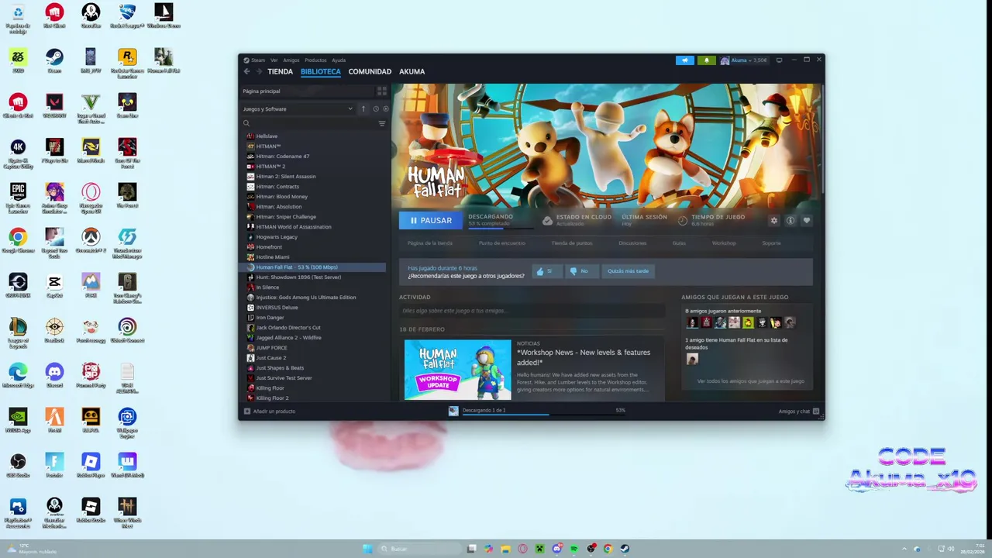Open Human Fall Flat settings gear
Screen dimensions: 992x558
pos(773,221)
